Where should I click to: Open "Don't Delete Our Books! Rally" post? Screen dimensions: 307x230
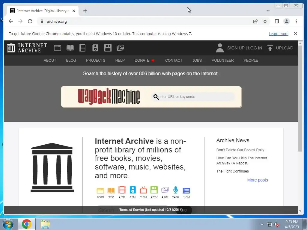pos(240,150)
